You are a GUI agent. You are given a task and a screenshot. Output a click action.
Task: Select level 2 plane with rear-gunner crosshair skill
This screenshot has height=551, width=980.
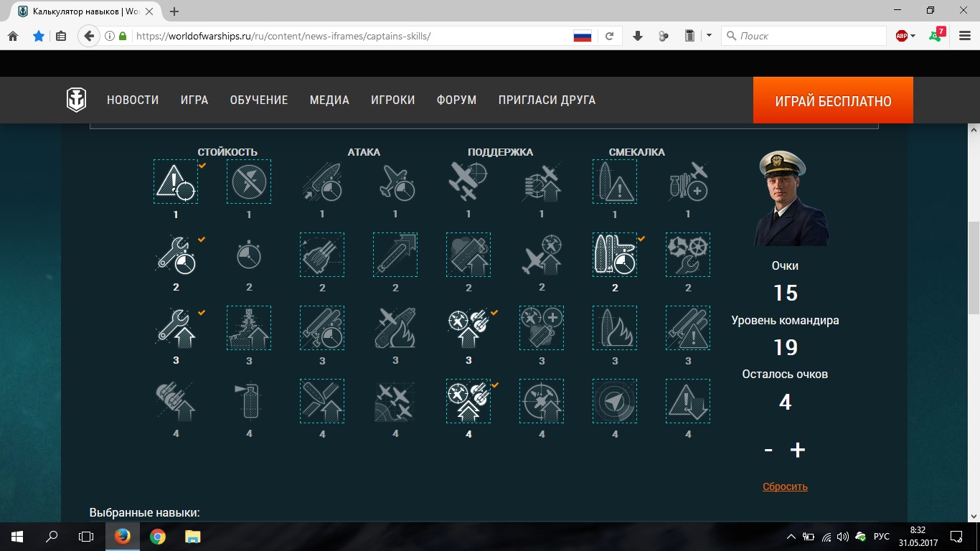pos(542,255)
